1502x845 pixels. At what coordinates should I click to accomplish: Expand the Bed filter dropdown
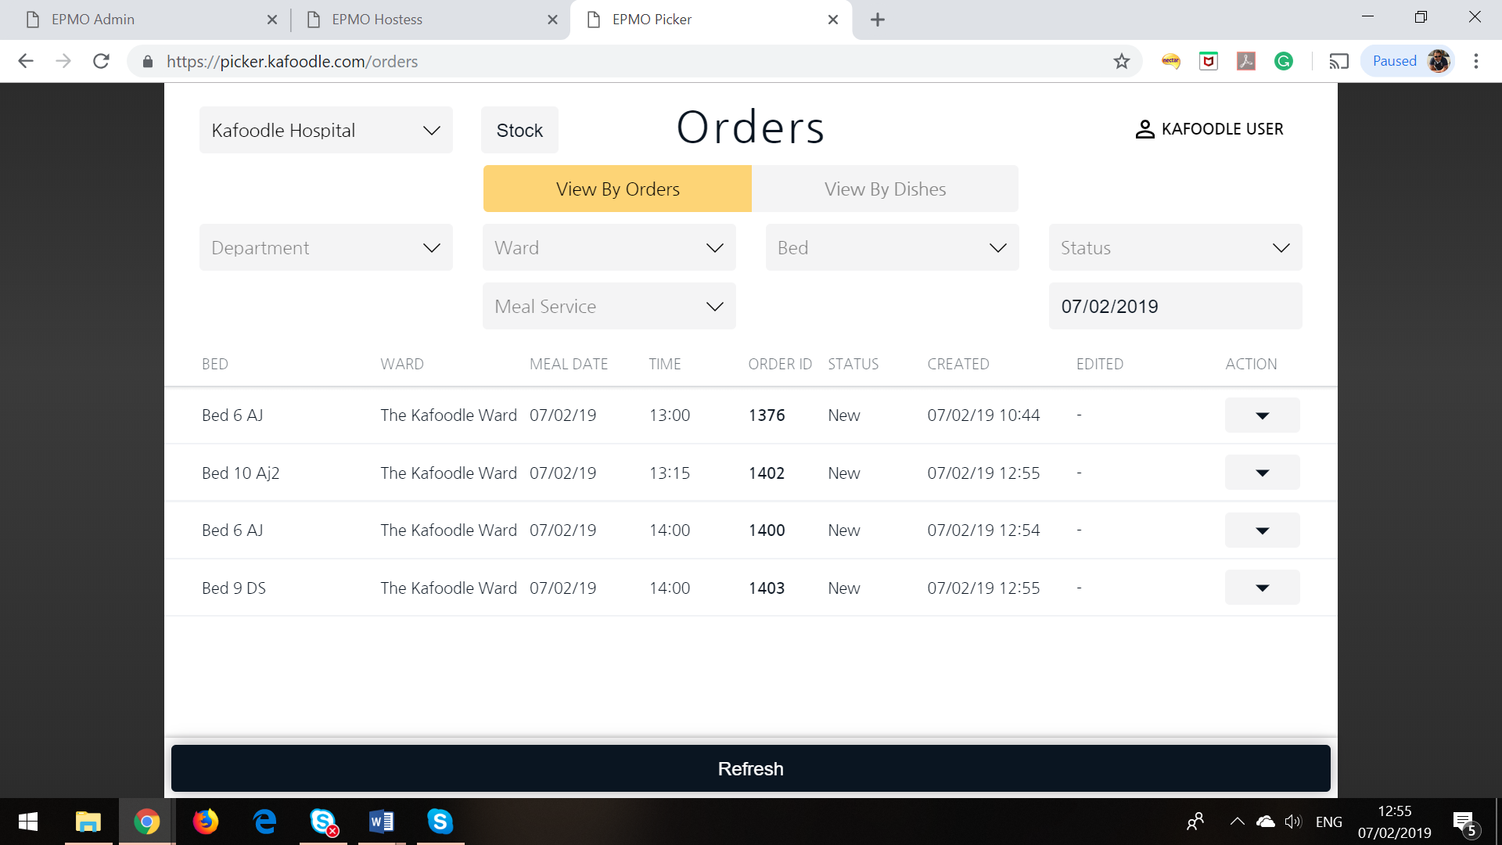tap(893, 247)
